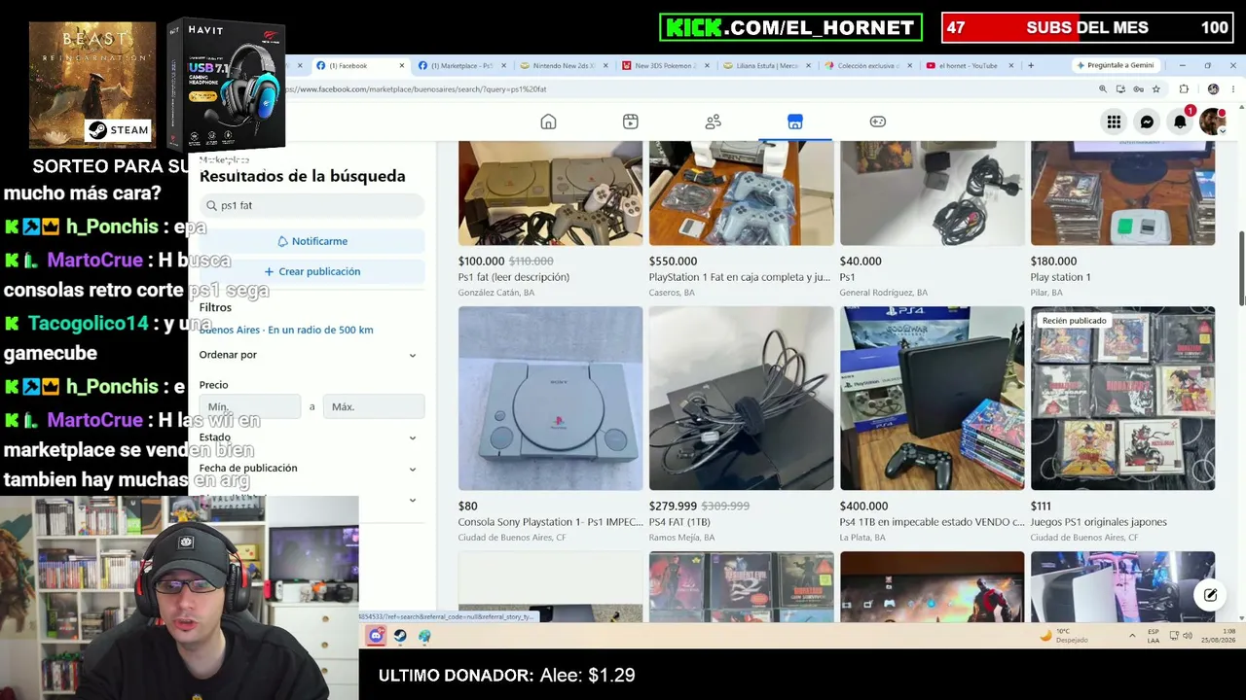This screenshot has height=700, width=1246.
Task: Open the $279.999 PS4 FAT photo
Action: (x=742, y=399)
